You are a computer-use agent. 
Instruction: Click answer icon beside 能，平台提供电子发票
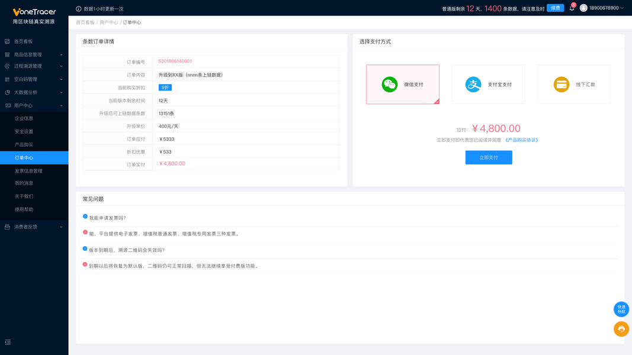(85, 232)
